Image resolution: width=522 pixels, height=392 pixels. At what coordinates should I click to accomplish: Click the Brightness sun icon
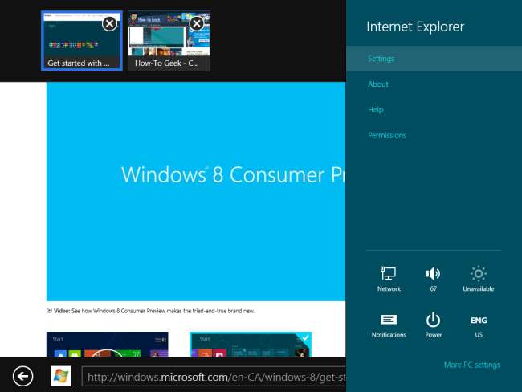479,279
